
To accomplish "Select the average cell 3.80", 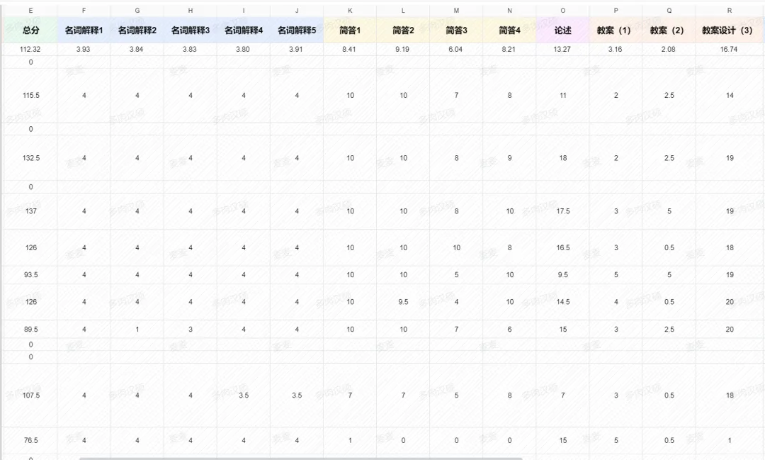I will [243, 50].
